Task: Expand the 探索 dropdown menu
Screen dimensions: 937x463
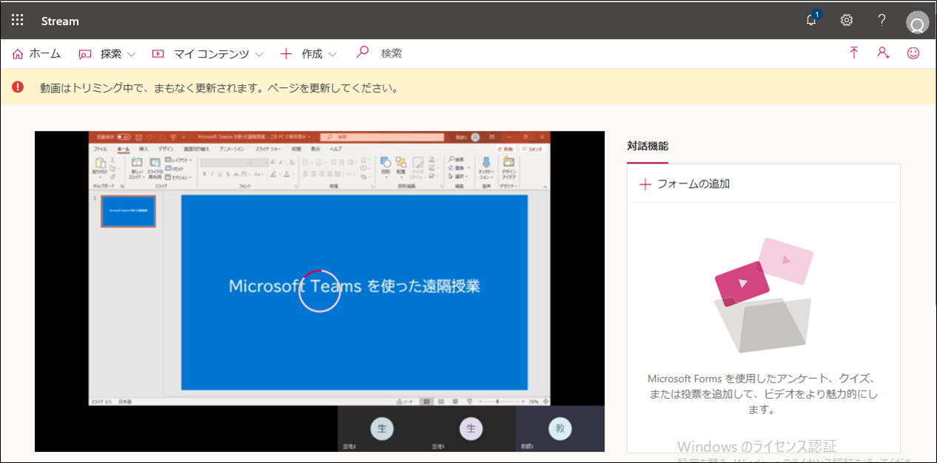Action: coord(107,53)
